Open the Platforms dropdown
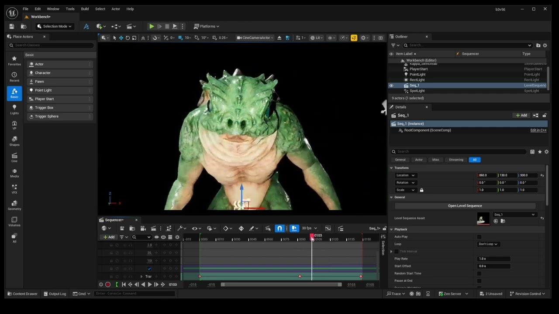The height and width of the screenshot is (314, 559). 207,26
